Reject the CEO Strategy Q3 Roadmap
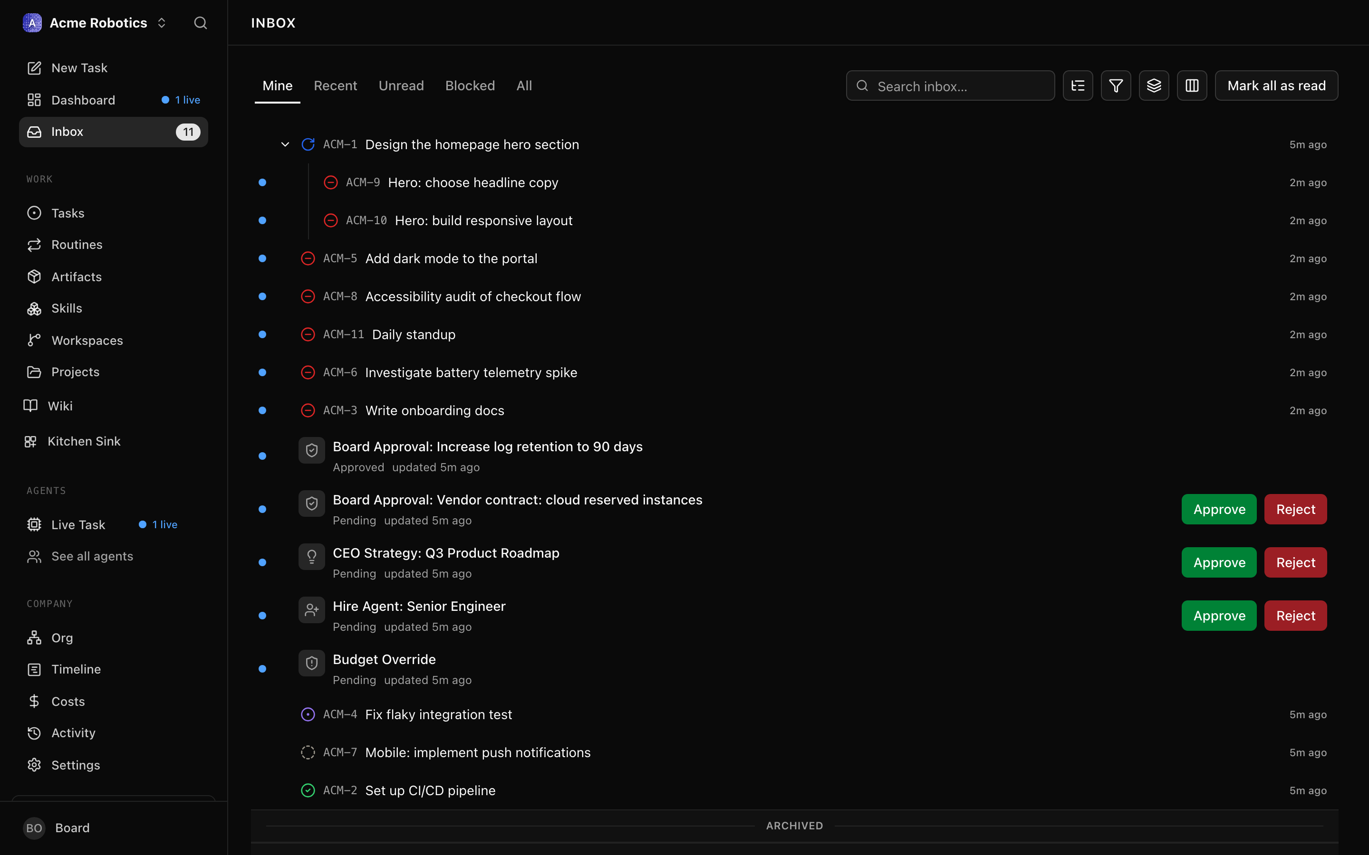The height and width of the screenshot is (855, 1369). point(1295,562)
